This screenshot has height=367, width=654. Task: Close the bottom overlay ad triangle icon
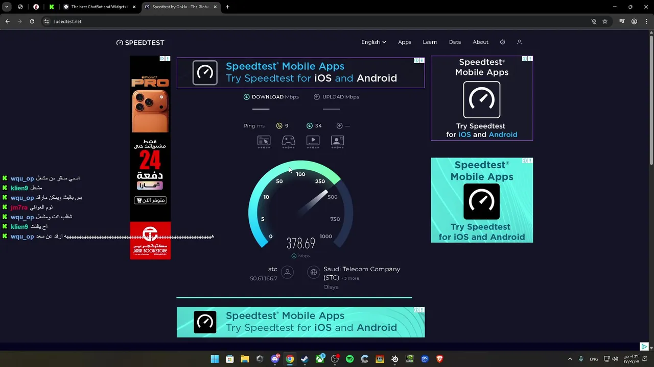tap(644, 347)
